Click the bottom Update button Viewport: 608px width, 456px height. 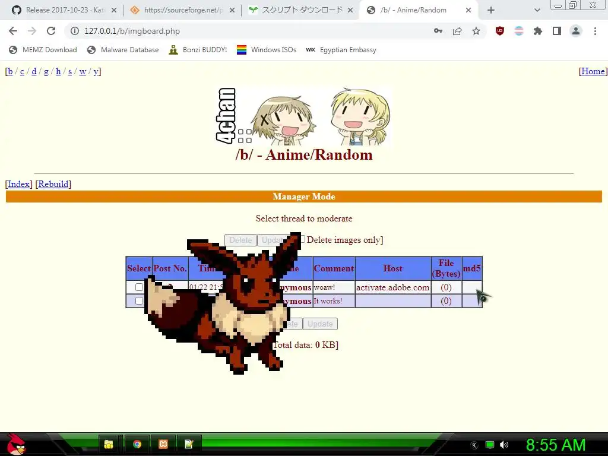click(320, 324)
